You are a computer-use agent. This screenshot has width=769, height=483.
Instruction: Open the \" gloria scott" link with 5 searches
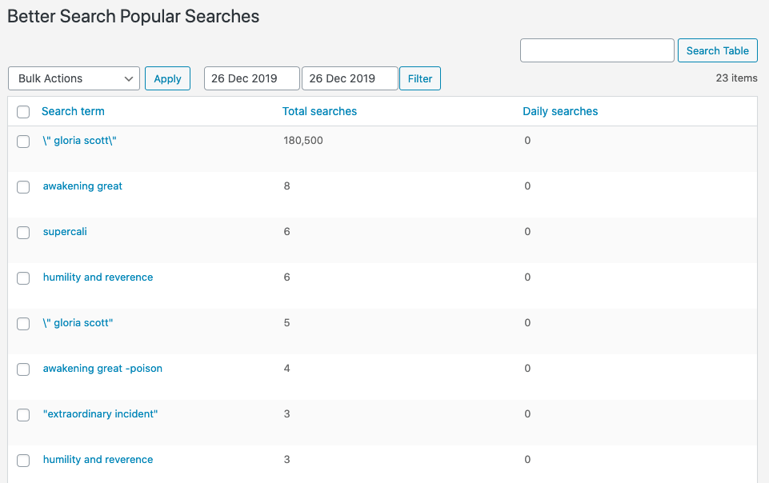point(78,323)
